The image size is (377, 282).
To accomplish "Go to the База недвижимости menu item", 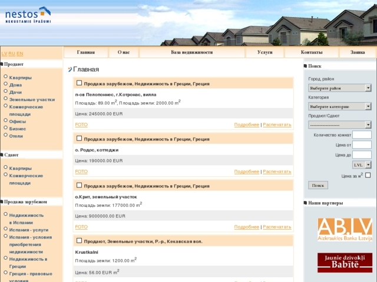I will coord(191,52).
